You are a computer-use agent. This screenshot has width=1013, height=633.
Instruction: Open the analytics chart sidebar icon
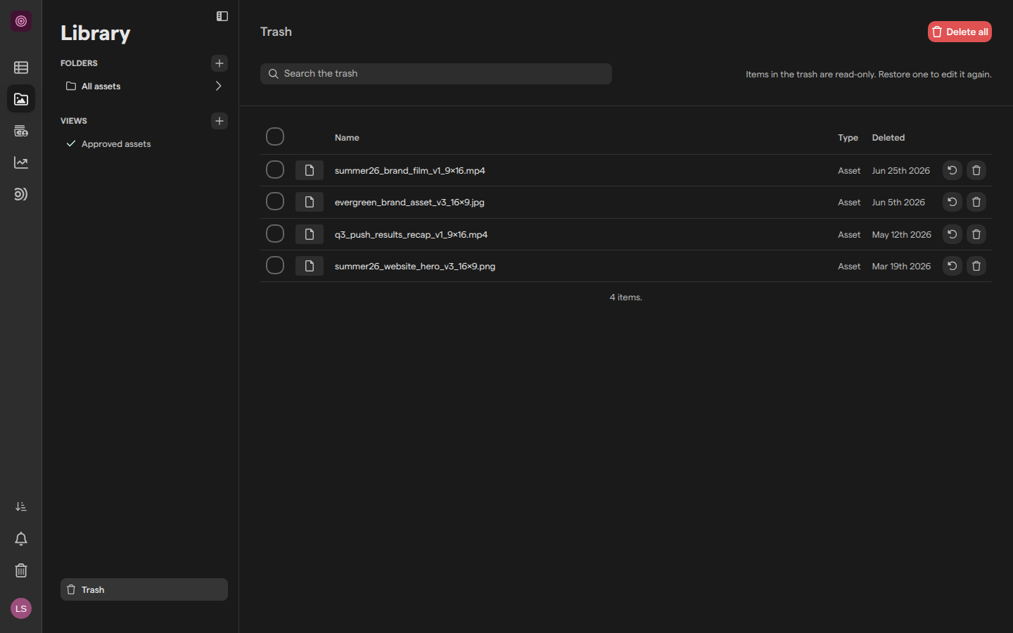tap(21, 162)
